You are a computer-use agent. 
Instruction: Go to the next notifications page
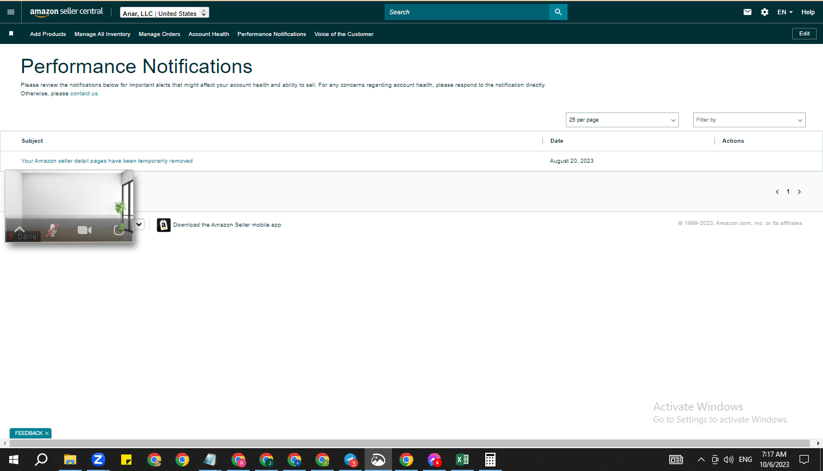799,192
